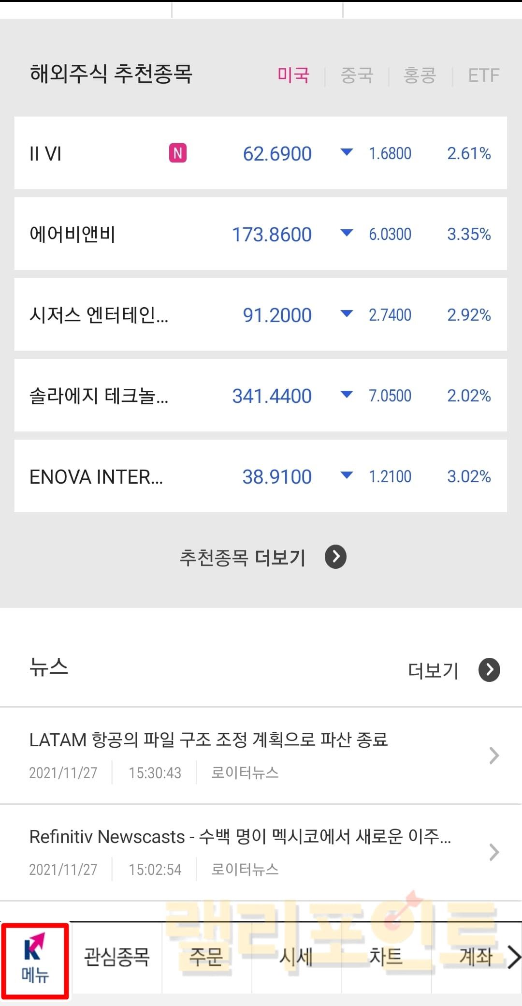Image resolution: width=522 pixels, height=1006 pixels.
Task: Switch to the 중국 market tab
Action: 357,75
